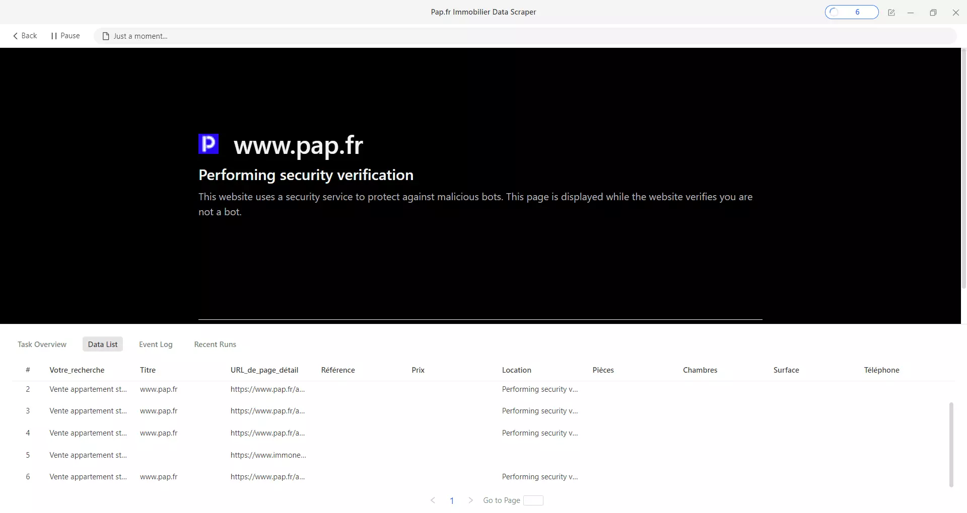Click the immone... URL in row 5
Viewport: 967px width, 513px height.
268,455
